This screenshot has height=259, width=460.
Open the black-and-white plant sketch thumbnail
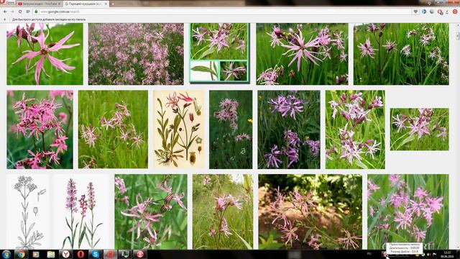28,212
